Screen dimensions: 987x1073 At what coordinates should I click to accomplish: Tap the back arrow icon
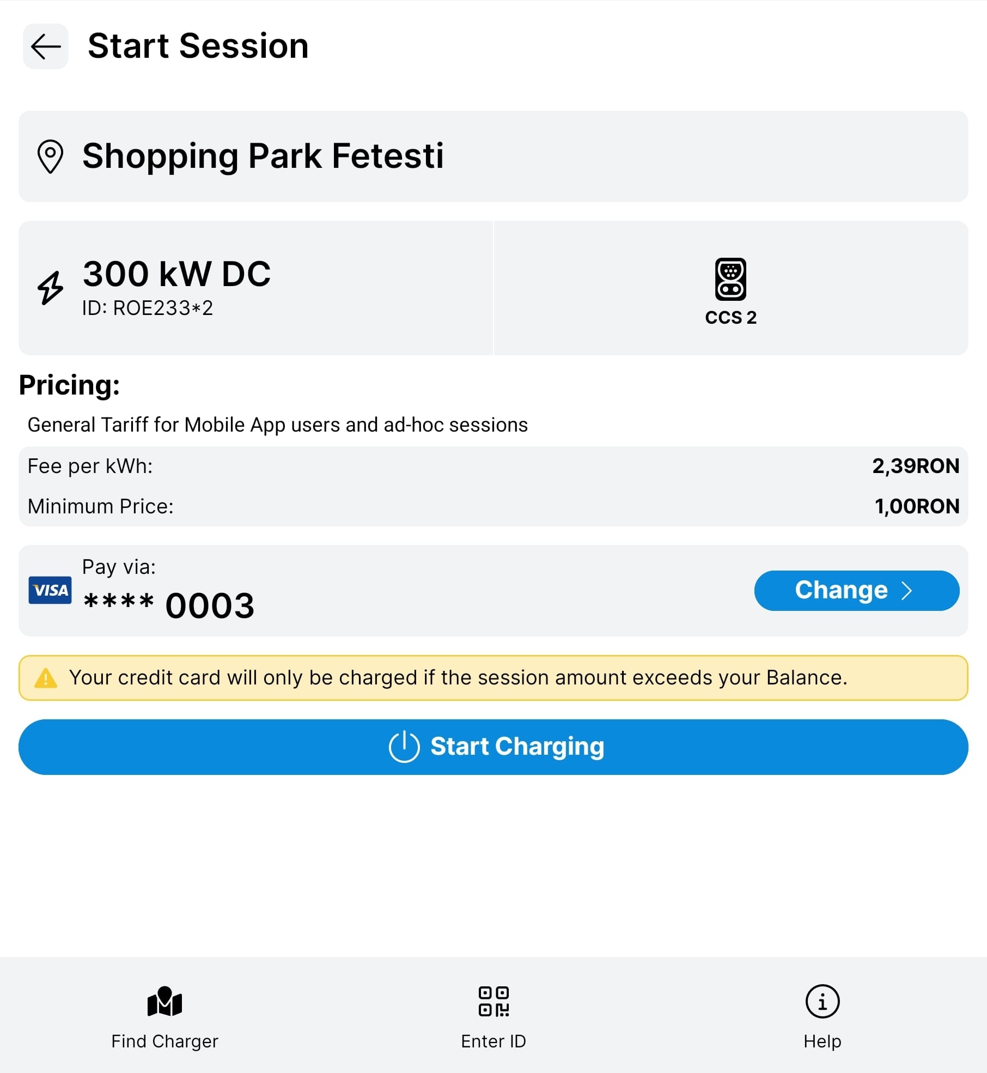pyautogui.click(x=46, y=46)
